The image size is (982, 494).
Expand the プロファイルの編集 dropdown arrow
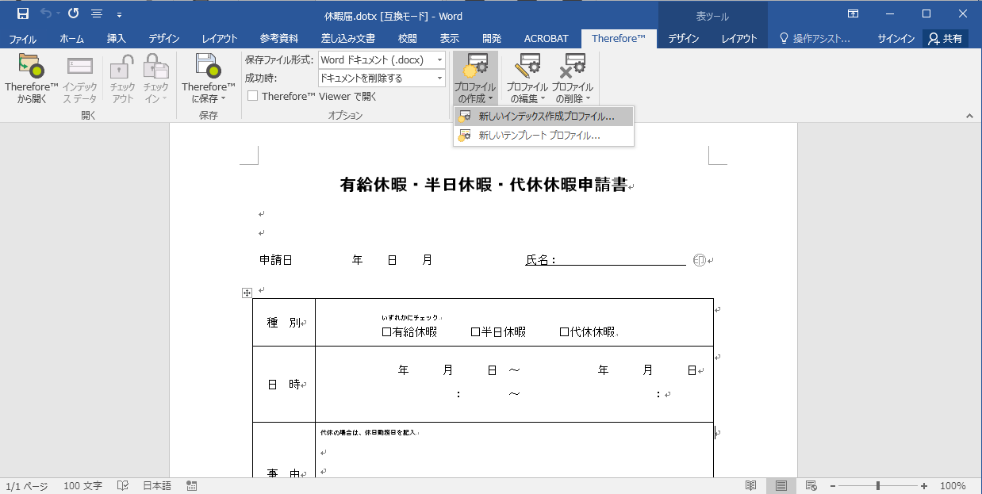click(x=543, y=99)
